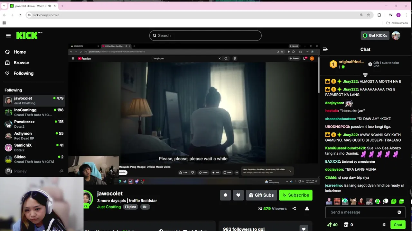Send the laughing man face quick emote

(x=337, y=201)
